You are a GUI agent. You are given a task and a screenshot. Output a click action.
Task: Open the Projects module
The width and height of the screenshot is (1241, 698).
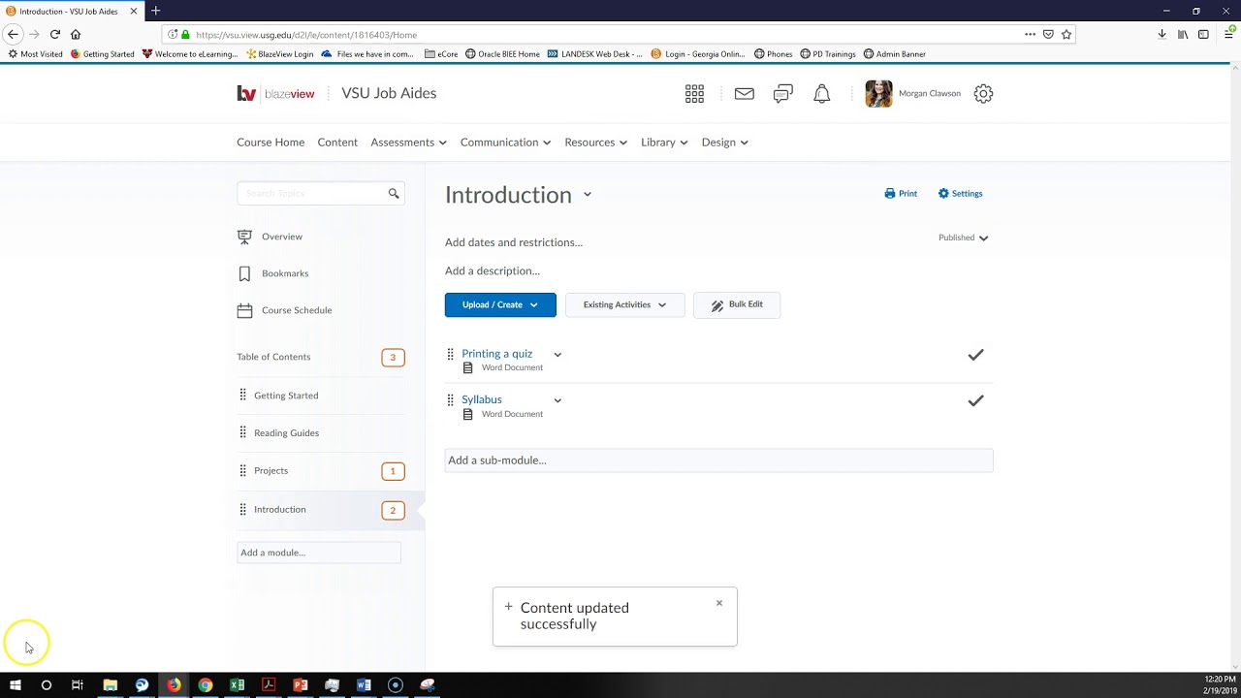click(x=270, y=471)
